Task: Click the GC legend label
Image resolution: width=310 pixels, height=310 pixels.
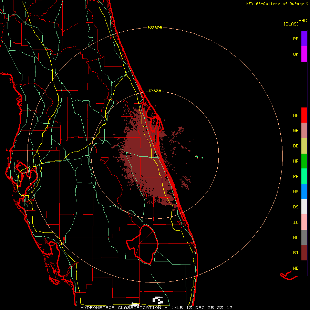Action: click(296, 238)
